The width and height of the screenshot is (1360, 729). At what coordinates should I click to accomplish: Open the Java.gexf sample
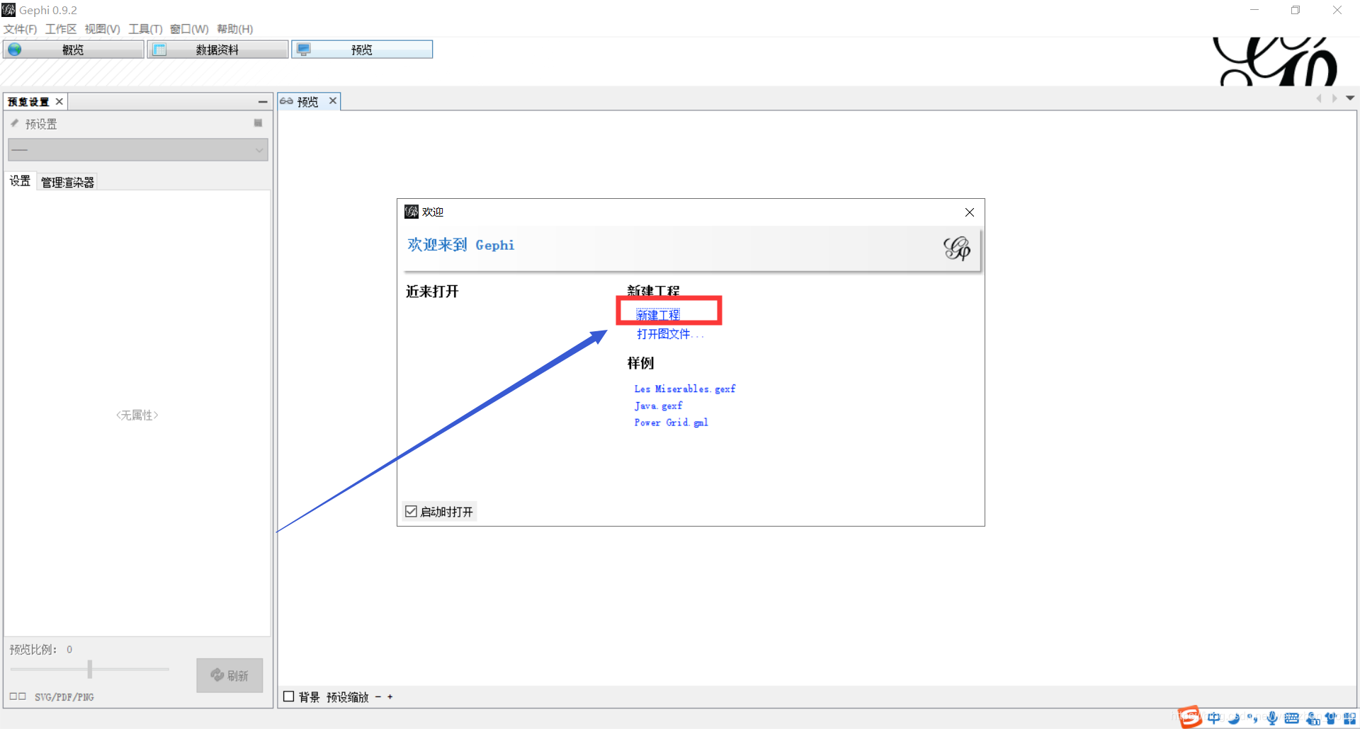tap(658, 406)
